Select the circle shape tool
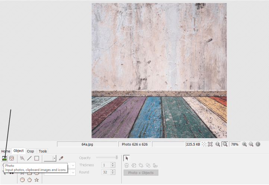 [x=22, y=180]
